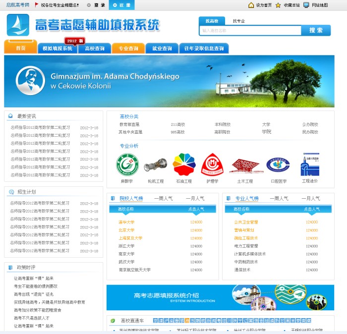The image size is (347, 334).
Task: Open the 高考志愿填报系统介绍 banner
Action: [x=220, y=297]
